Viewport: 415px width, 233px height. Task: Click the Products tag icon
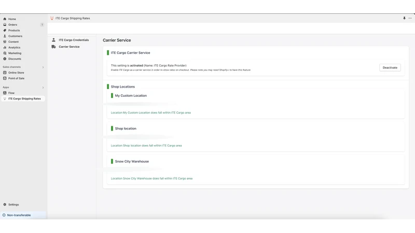[5, 31]
